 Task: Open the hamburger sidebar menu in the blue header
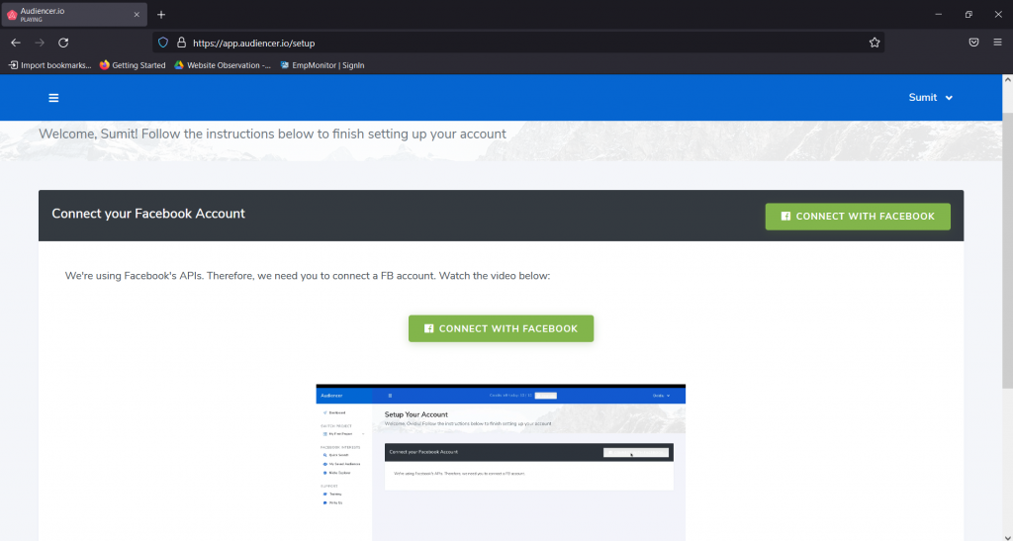[53, 98]
